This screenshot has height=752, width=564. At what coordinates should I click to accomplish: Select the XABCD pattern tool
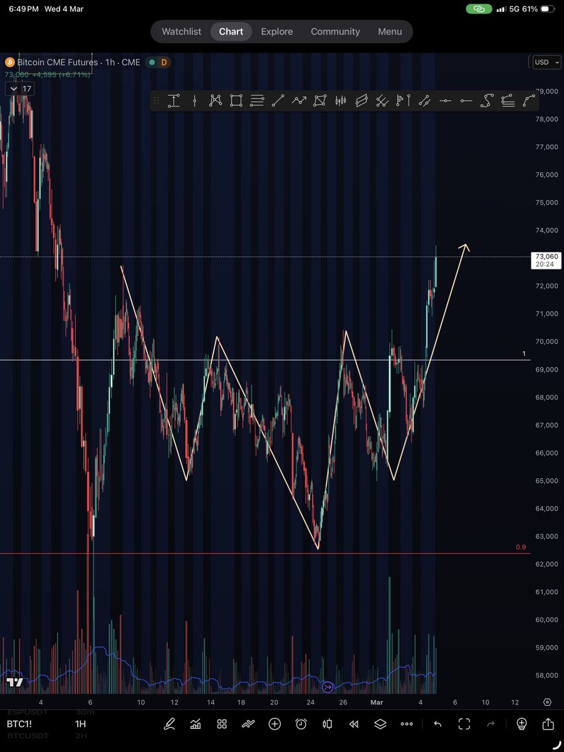click(216, 100)
